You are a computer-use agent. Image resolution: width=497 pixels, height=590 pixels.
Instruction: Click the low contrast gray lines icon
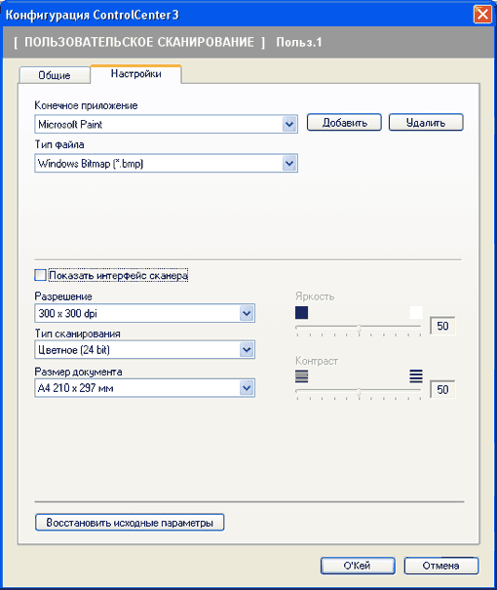click(301, 375)
